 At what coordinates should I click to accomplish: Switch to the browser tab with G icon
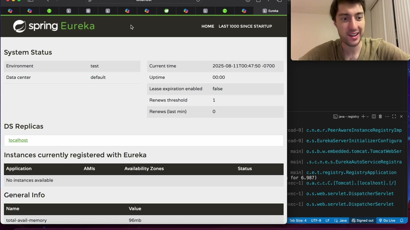(88, 11)
